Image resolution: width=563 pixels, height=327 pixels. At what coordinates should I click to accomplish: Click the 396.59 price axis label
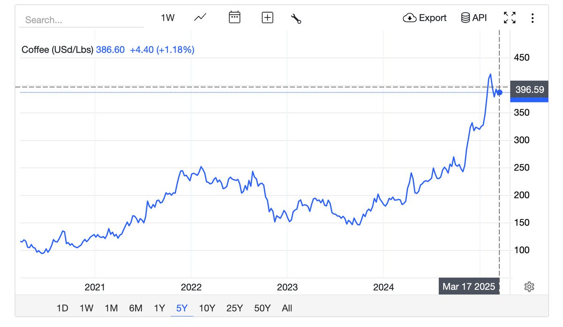pos(529,89)
